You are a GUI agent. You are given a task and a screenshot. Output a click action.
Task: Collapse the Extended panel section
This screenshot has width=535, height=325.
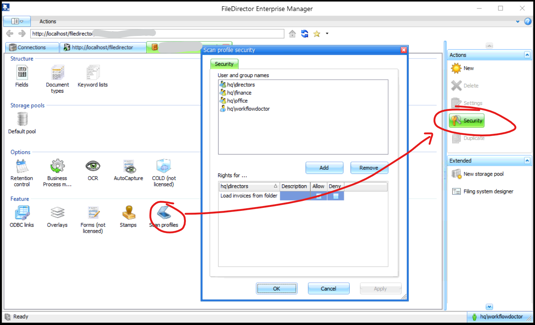pos(527,160)
